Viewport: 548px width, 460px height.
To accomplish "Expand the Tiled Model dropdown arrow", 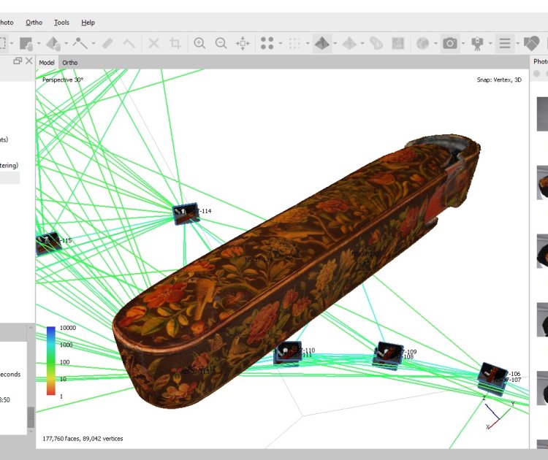I will click(x=362, y=44).
